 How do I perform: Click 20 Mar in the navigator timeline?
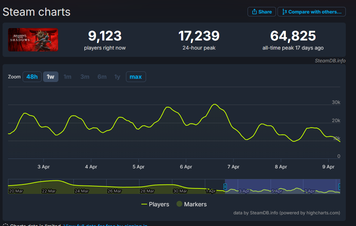point(16,191)
